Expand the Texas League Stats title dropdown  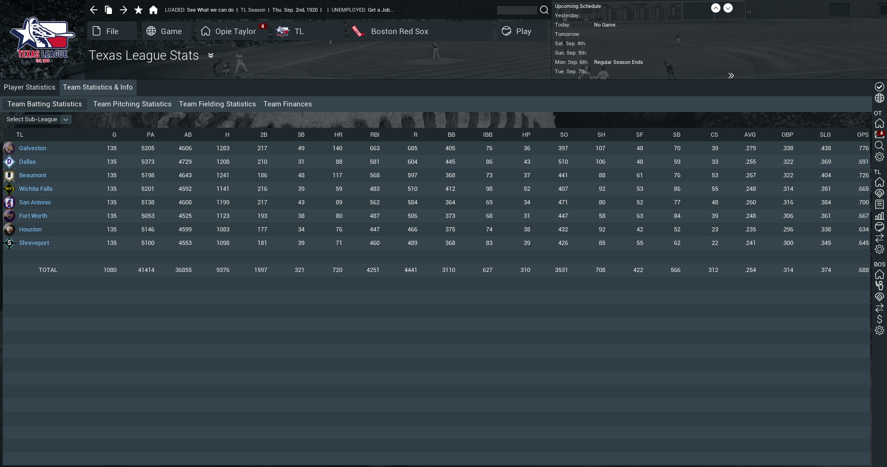tap(211, 56)
